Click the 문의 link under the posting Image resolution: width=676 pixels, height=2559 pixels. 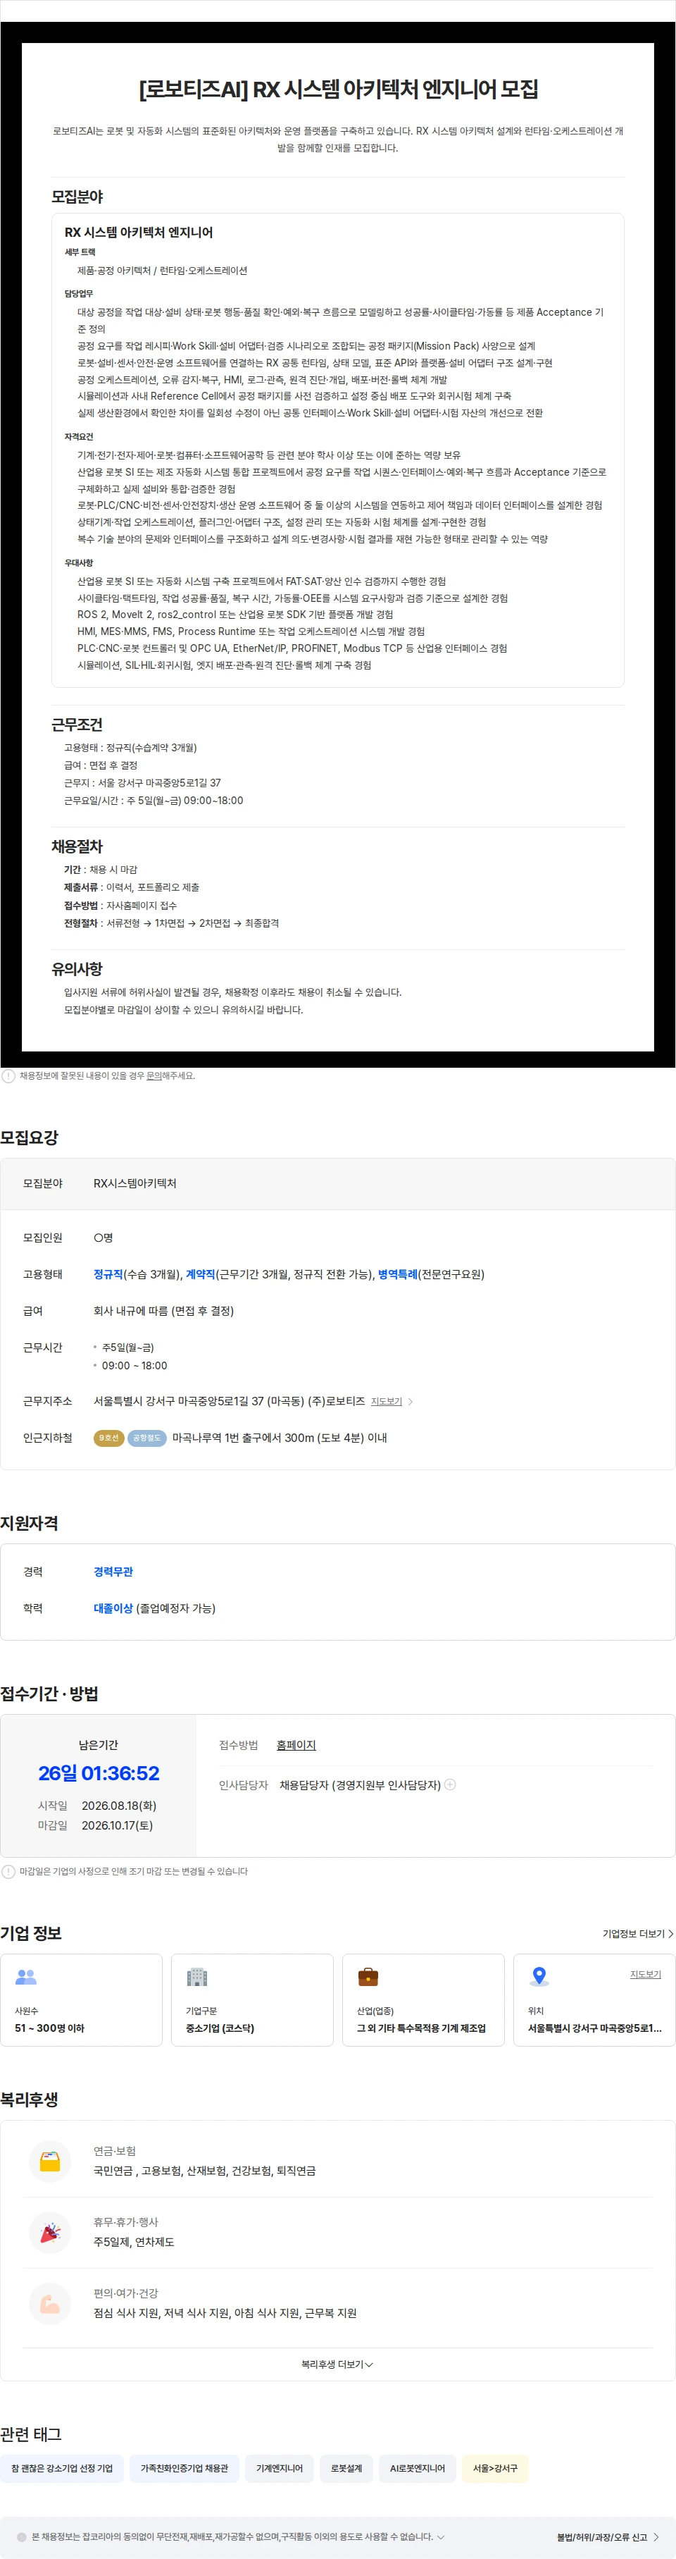pos(154,1076)
